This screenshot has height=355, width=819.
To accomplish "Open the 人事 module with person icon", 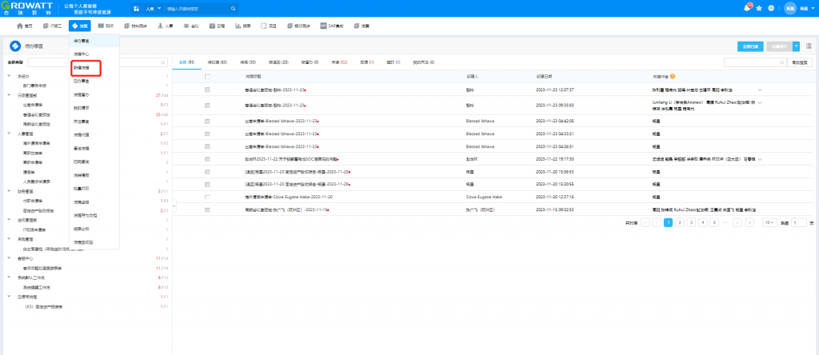I will click(165, 26).
